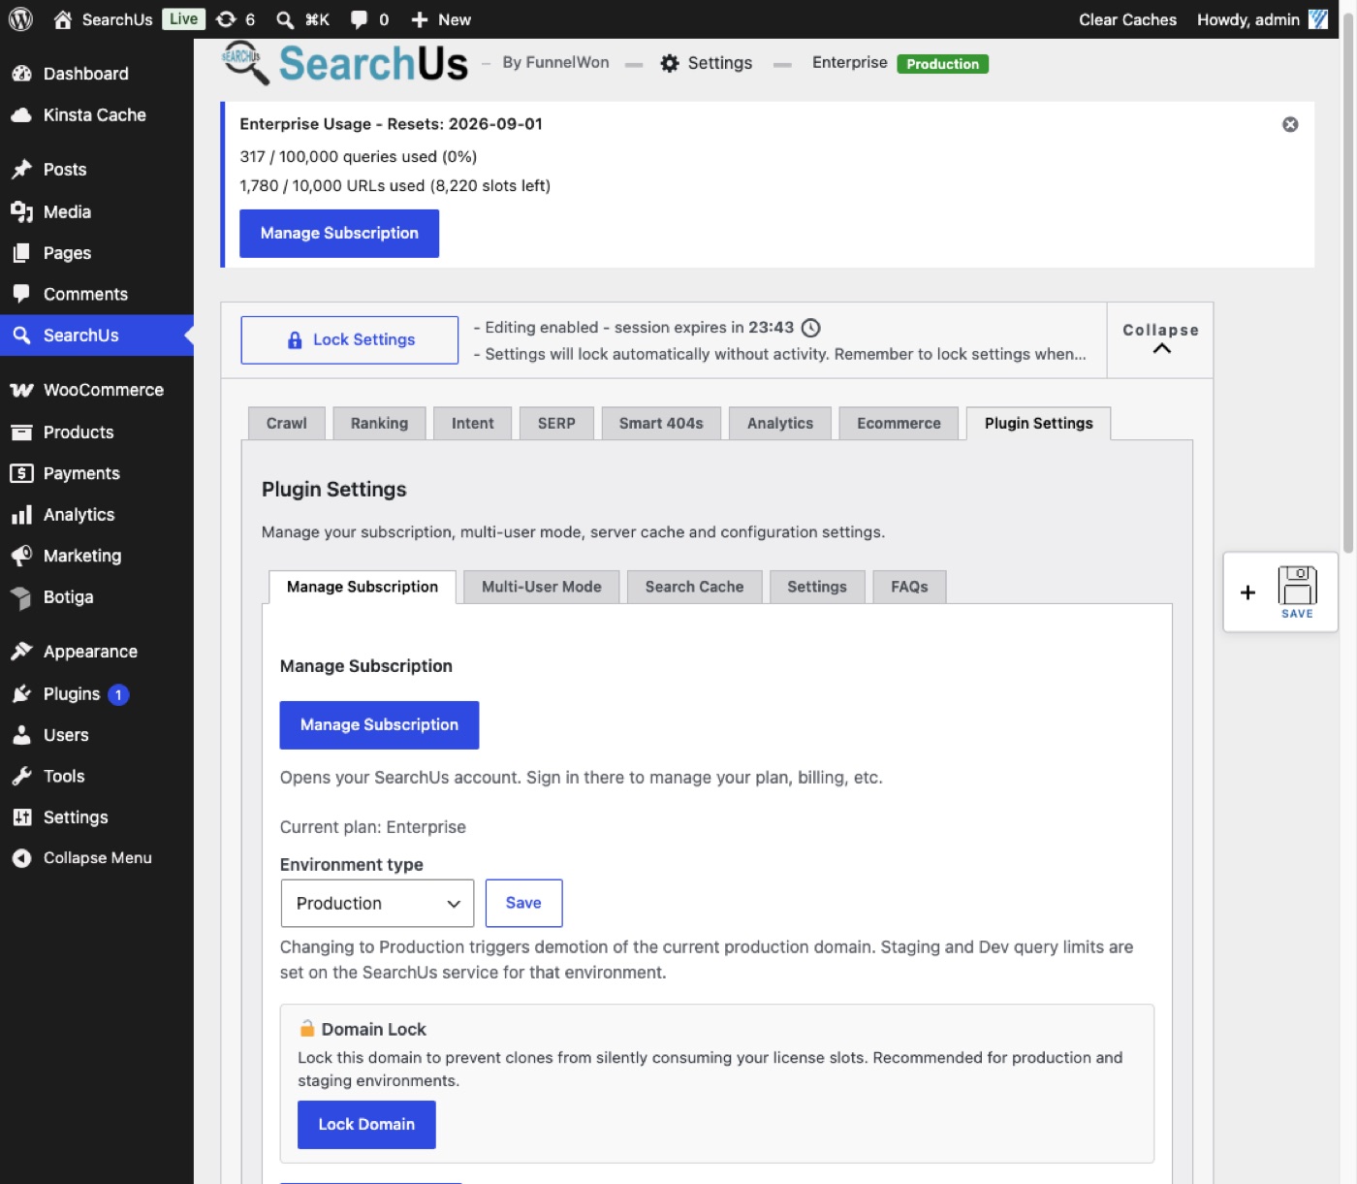1357x1184 pixels.
Task: Click the Collapse Menu arrow
Action: click(21, 858)
